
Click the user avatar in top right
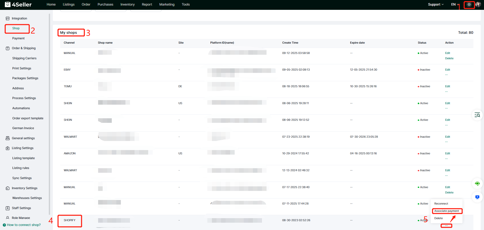478,5
